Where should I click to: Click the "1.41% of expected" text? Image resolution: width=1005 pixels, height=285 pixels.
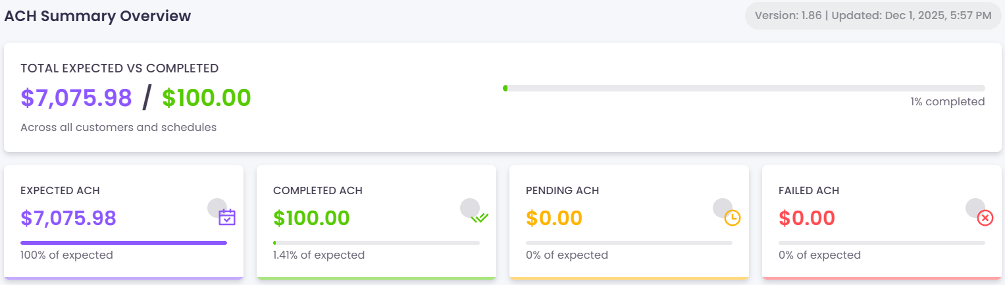tap(319, 255)
